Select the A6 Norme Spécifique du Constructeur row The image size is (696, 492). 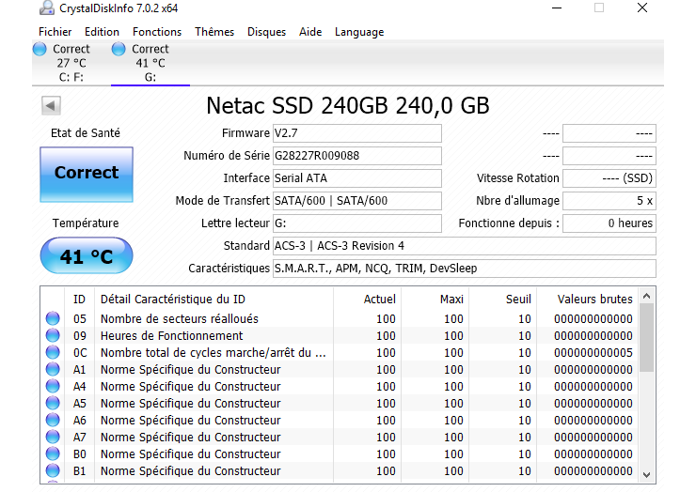click(x=340, y=420)
